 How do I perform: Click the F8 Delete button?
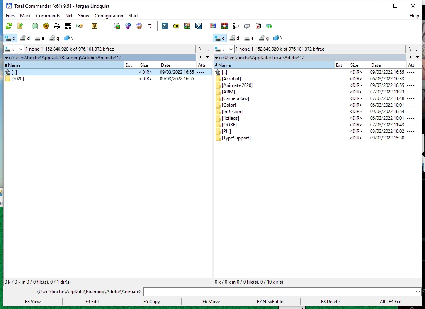[x=330, y=301]
